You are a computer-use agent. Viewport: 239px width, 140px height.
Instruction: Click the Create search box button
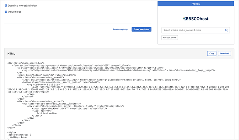142,29
